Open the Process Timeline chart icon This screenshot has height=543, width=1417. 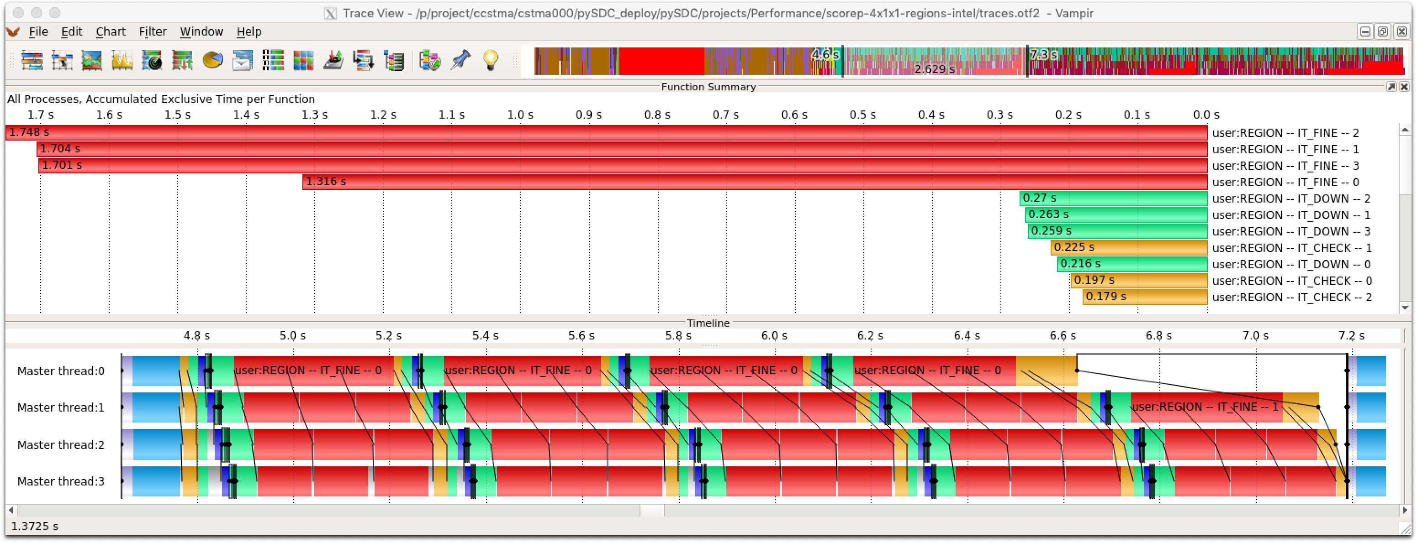point(62,60)
